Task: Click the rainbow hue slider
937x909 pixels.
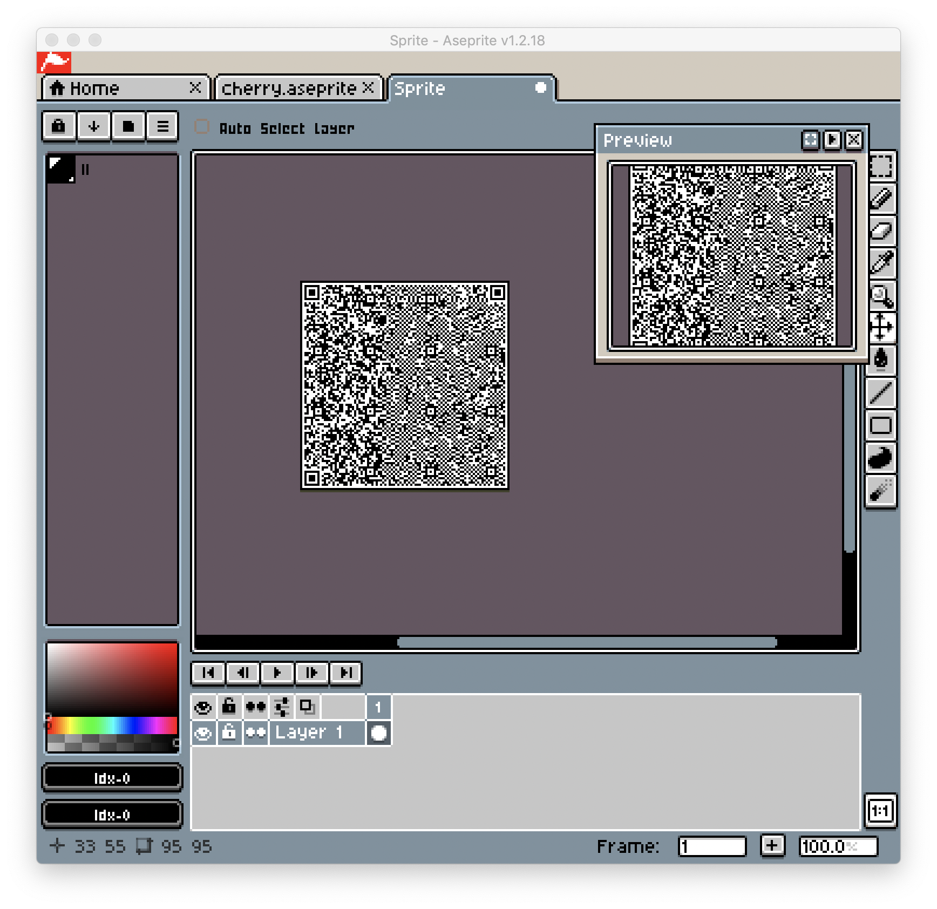Action: click(x=112, y=725)
